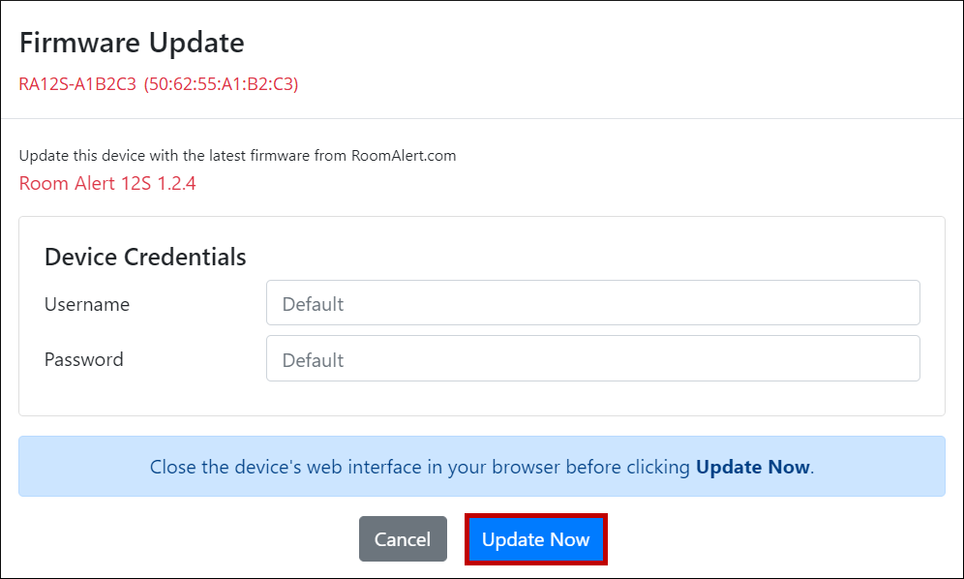Focus the Username input field
Viewport: 964px width, 579px height.
tap(592, 304)
